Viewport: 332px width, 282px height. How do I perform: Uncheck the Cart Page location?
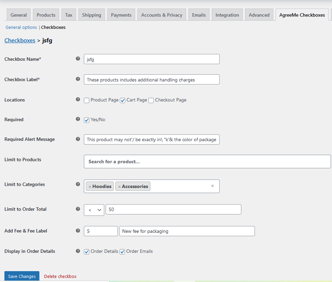(122, 100)
